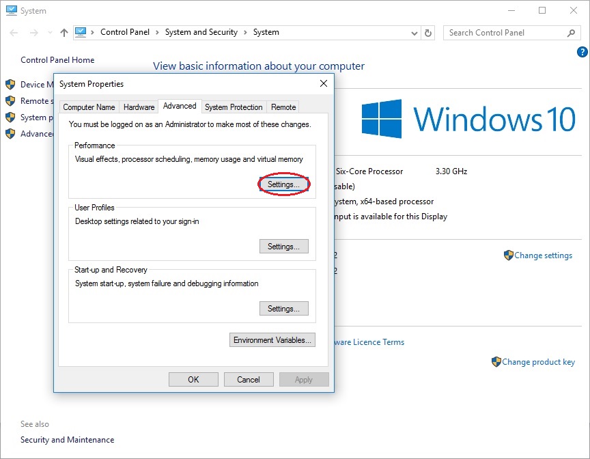590x459 pixels.
Task: Open the blue Help icon
Action: pos(582,52)
